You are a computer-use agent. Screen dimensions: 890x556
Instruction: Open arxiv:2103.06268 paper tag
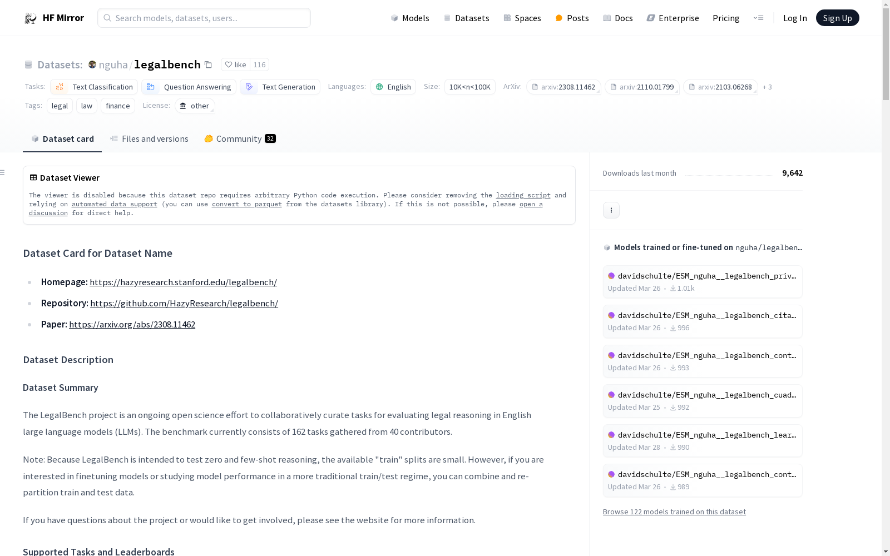[720, 87]
